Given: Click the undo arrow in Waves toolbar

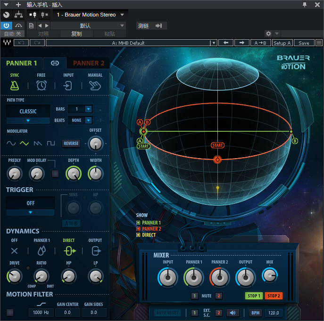Looking at the screenshot, I should (21, 43).
